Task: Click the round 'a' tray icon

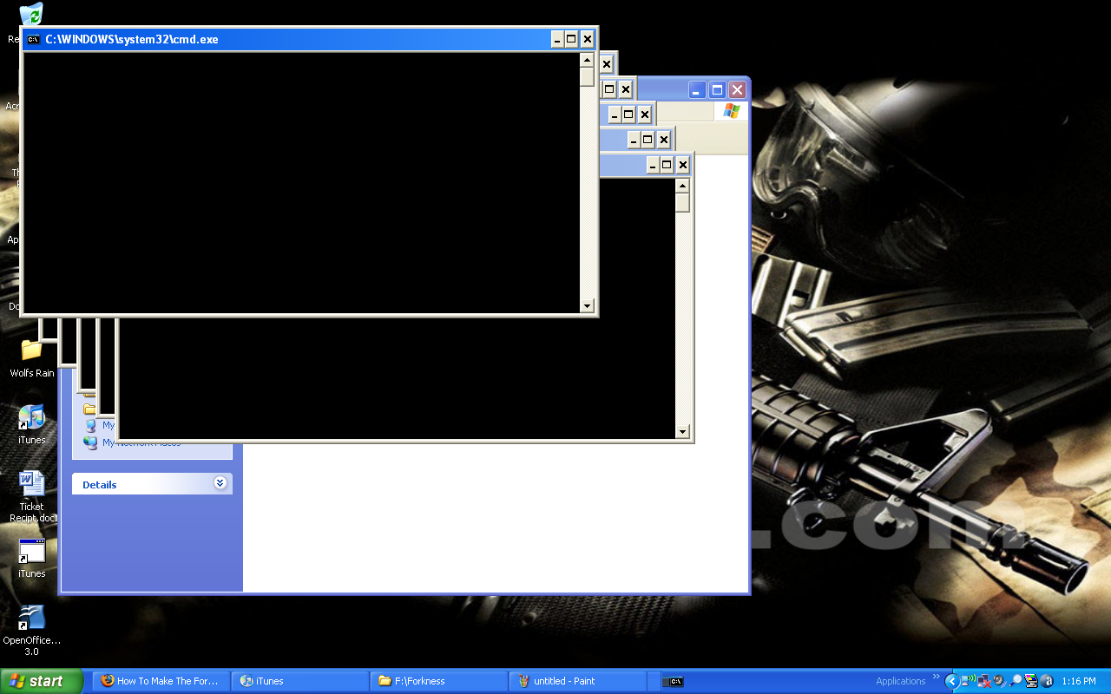Action: 1047,681
